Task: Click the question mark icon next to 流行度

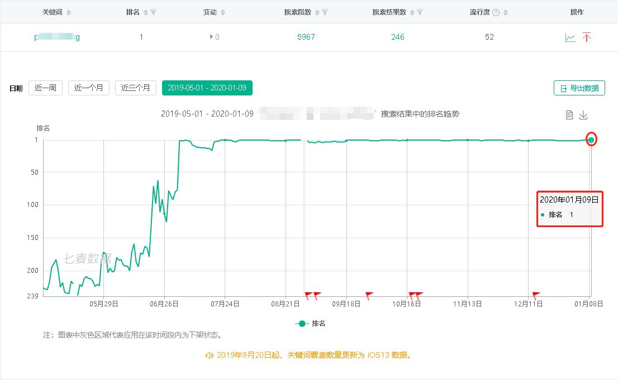Action: pyautogui.click(x=496, y=13)
